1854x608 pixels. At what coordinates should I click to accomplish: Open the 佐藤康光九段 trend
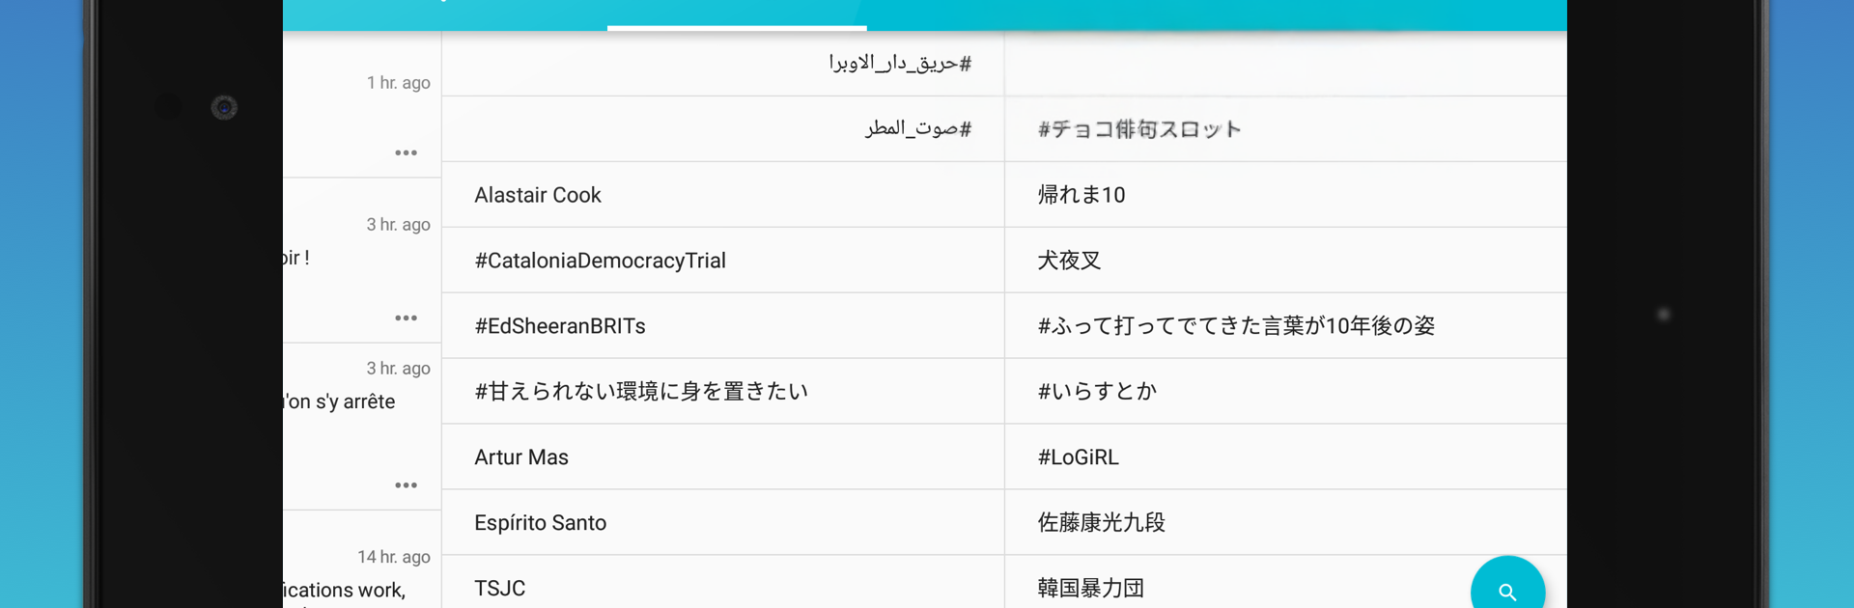pos(1101,523)
